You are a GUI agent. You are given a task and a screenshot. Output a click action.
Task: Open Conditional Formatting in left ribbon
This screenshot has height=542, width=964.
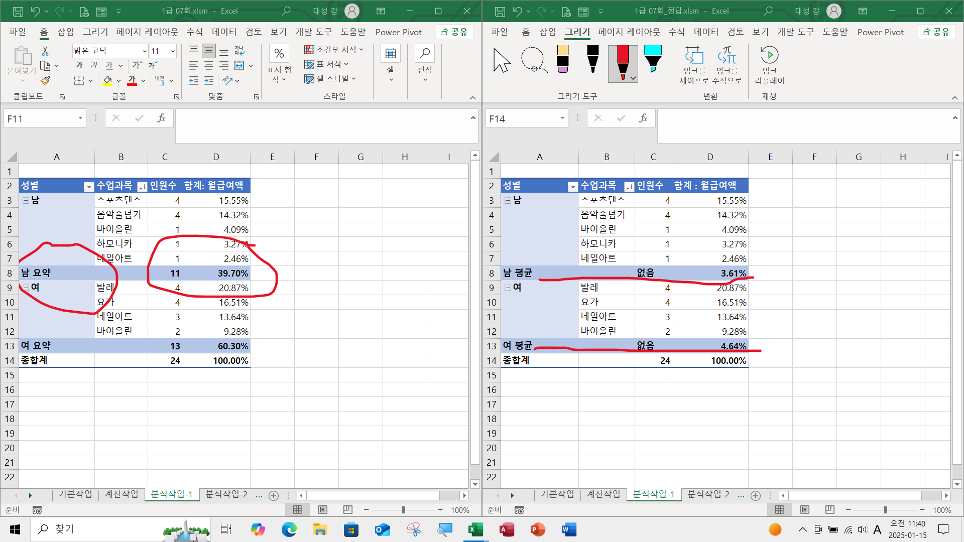point(333,49)
